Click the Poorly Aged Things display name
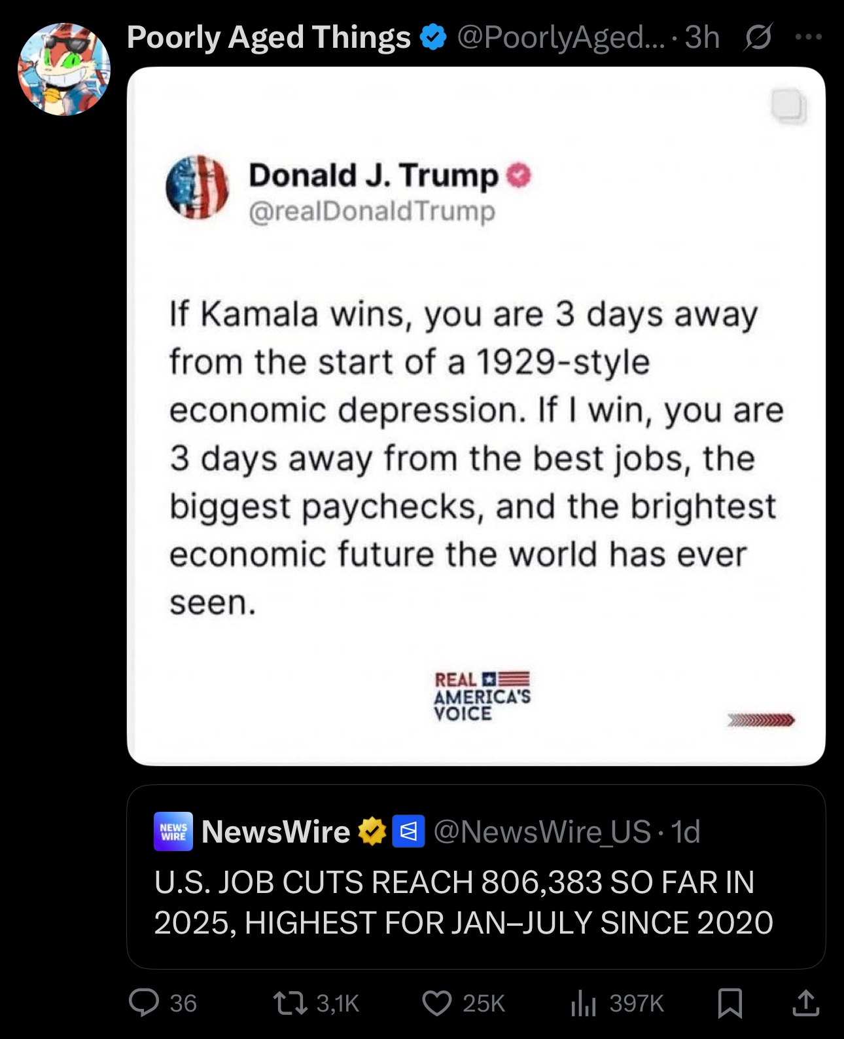The height and width of the screenshot is (1039, 844). (x=268, y=37)
